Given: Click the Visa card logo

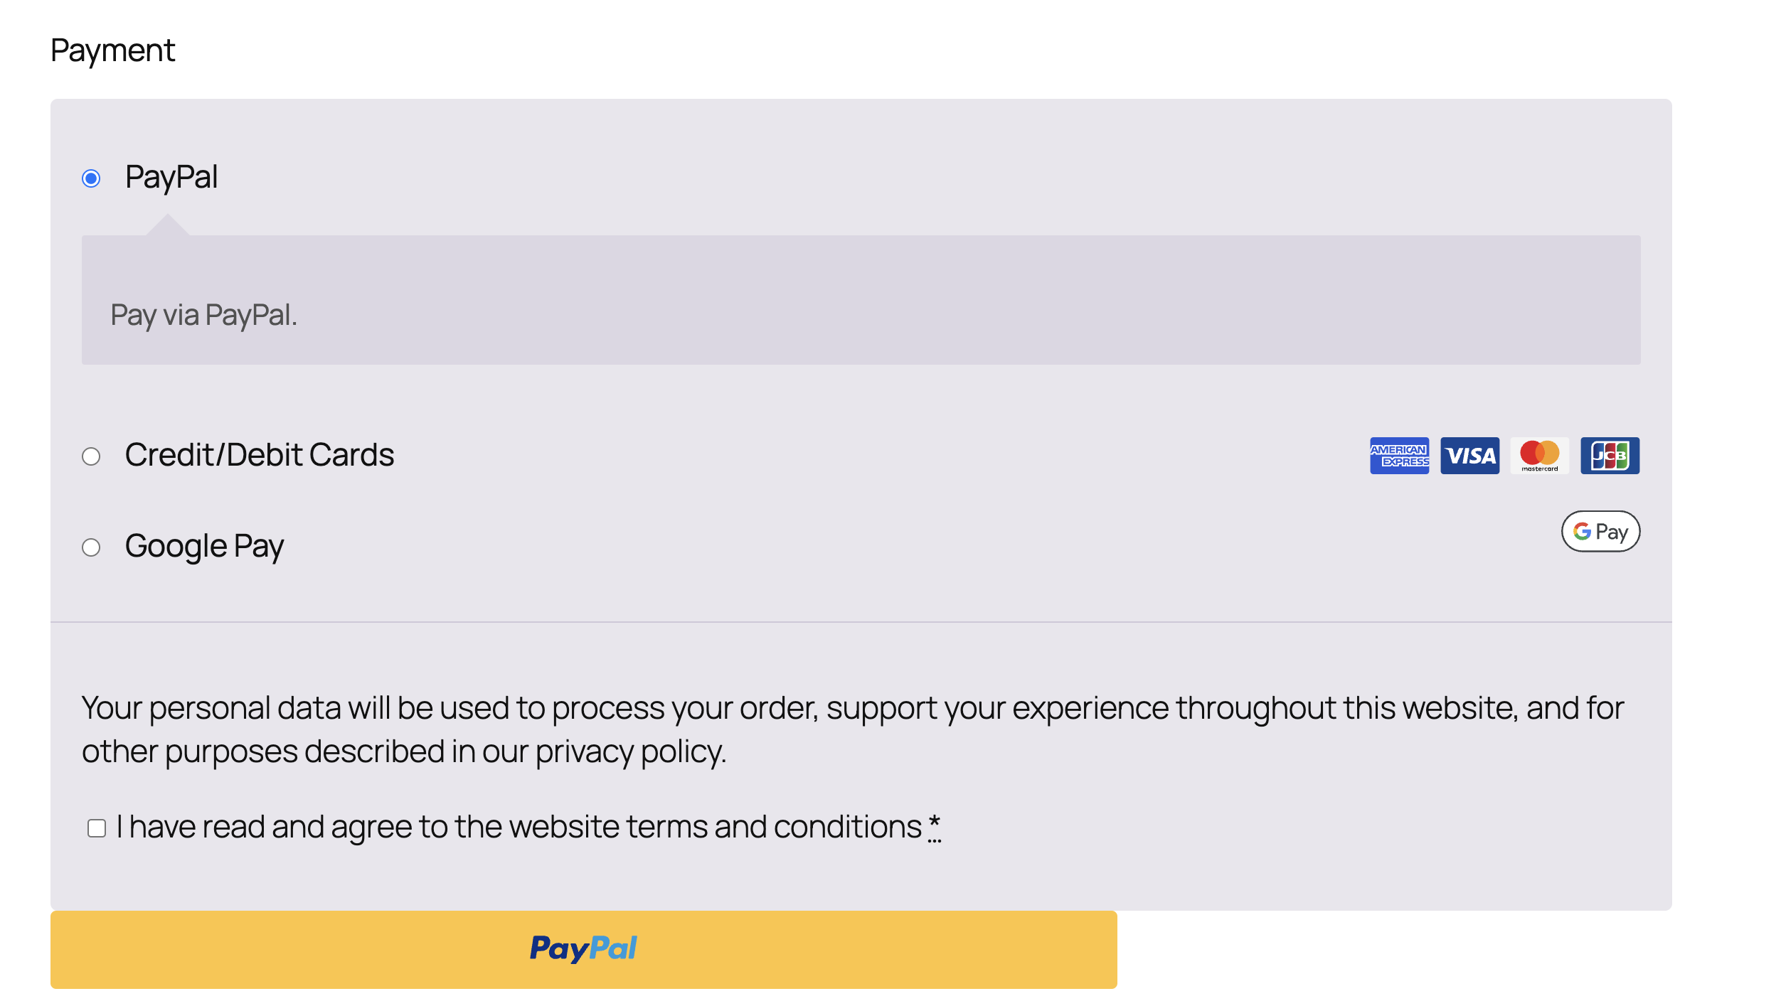Looking at the screenshot, I should 1469,456.
